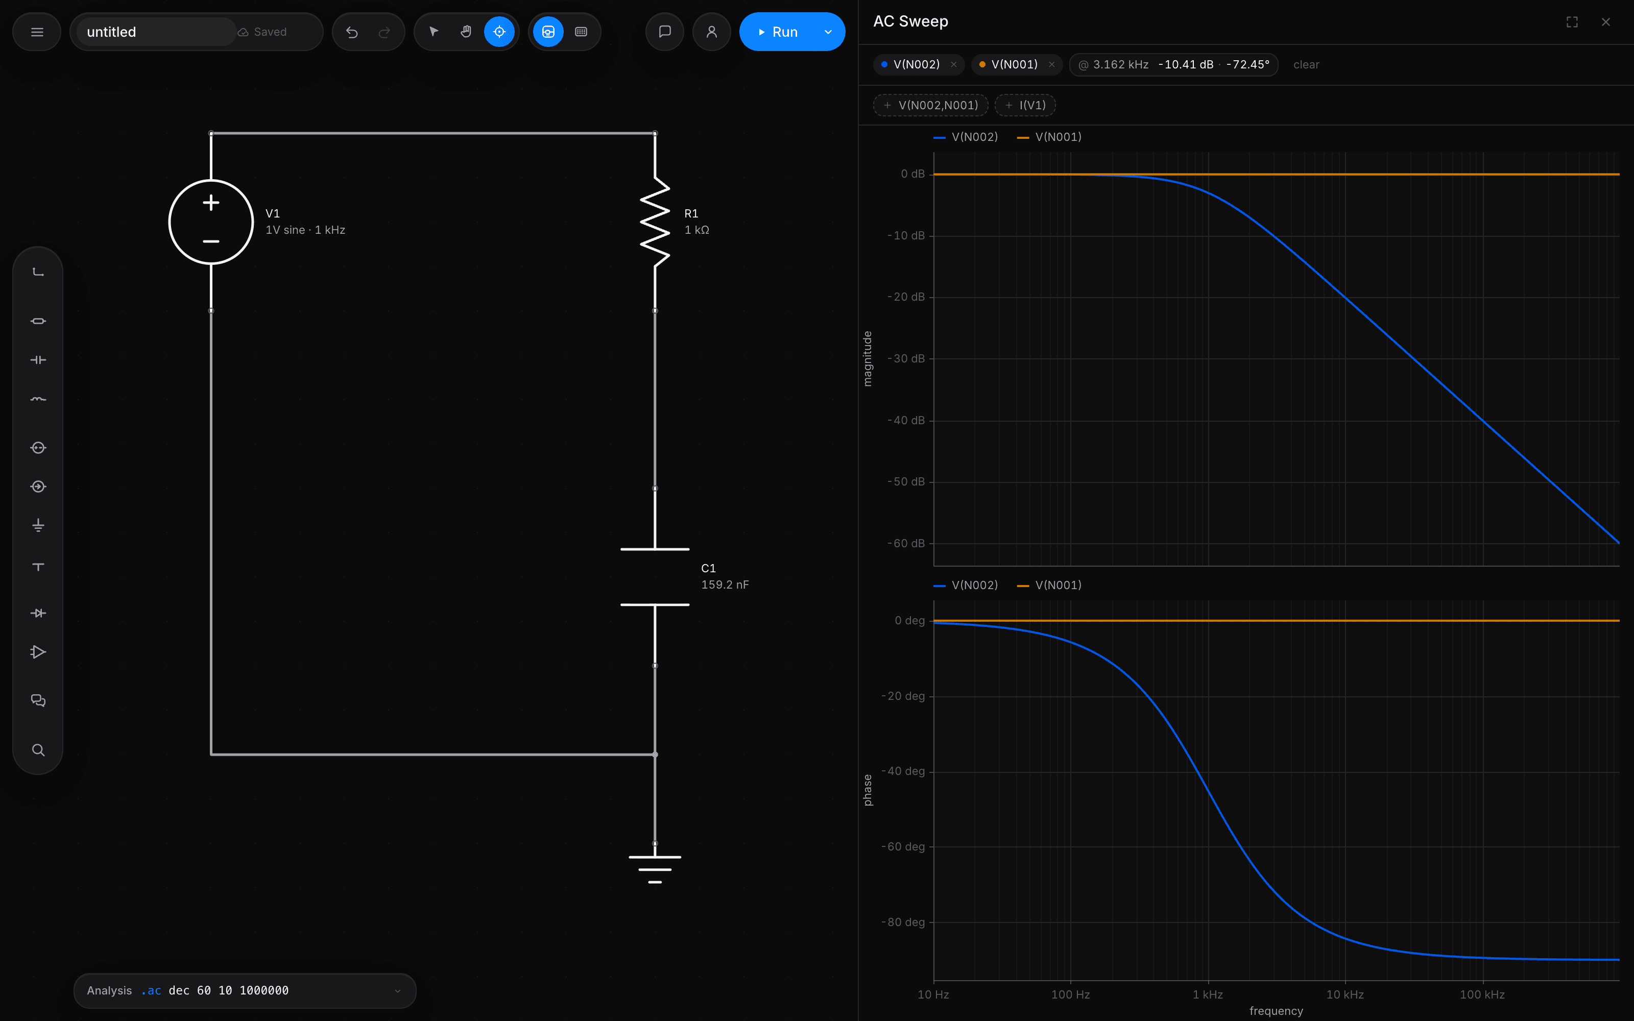Open the chat bubble in top bar
1634x1021 pixels.
(x=664, y=32)
